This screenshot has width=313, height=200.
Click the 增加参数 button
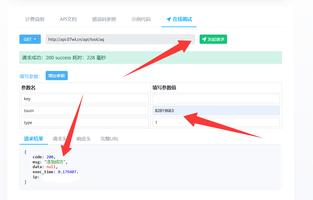[57, 76]
